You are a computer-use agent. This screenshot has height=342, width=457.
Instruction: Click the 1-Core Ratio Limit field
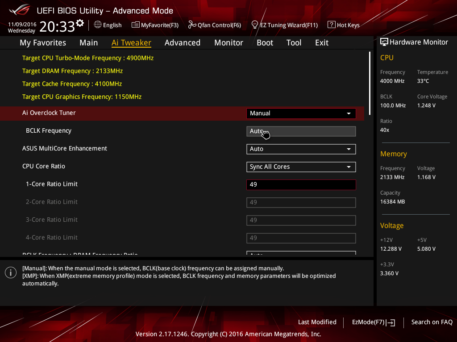[x=301, y=185]
